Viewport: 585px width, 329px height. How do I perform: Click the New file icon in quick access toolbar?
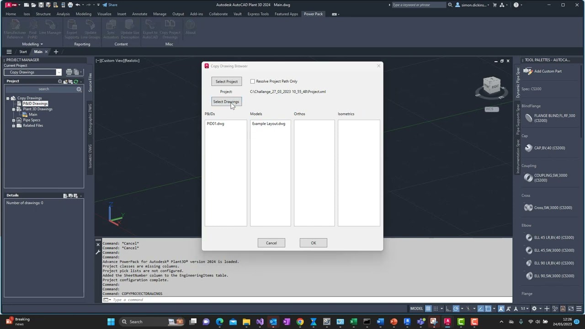click(x=27, y=5)
